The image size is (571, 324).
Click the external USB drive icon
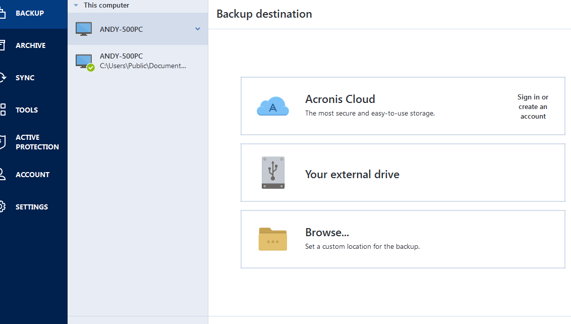click(x=273, y=173)
